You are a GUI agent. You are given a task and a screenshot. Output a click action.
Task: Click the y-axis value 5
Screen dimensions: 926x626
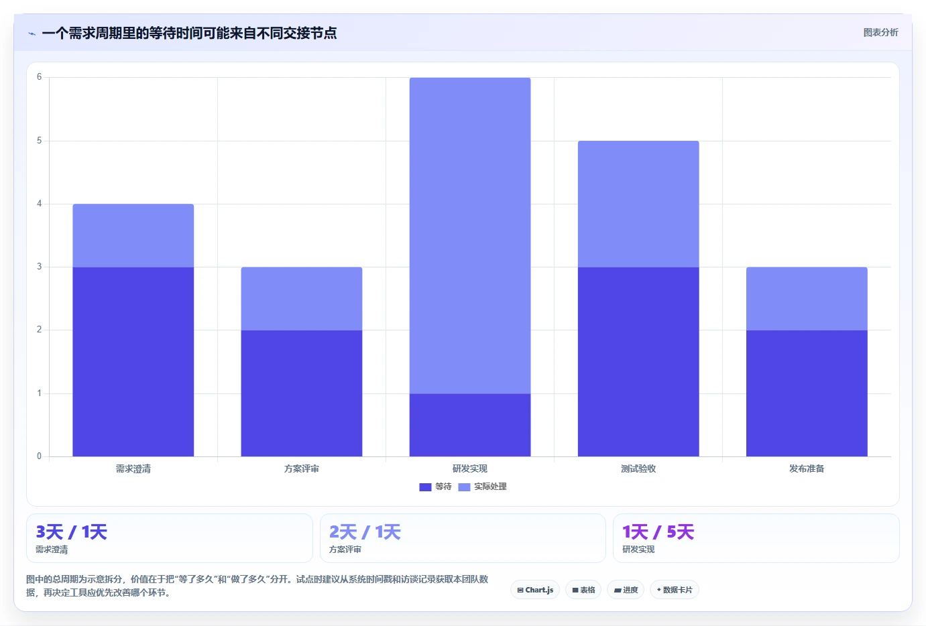(39, 141)
